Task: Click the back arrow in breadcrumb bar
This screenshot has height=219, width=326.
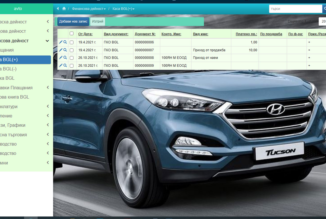Action: [58, 9]
